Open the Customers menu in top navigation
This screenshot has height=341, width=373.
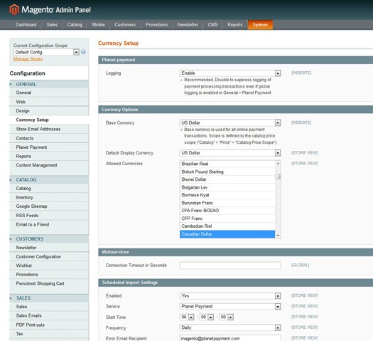tap(125, 25)
